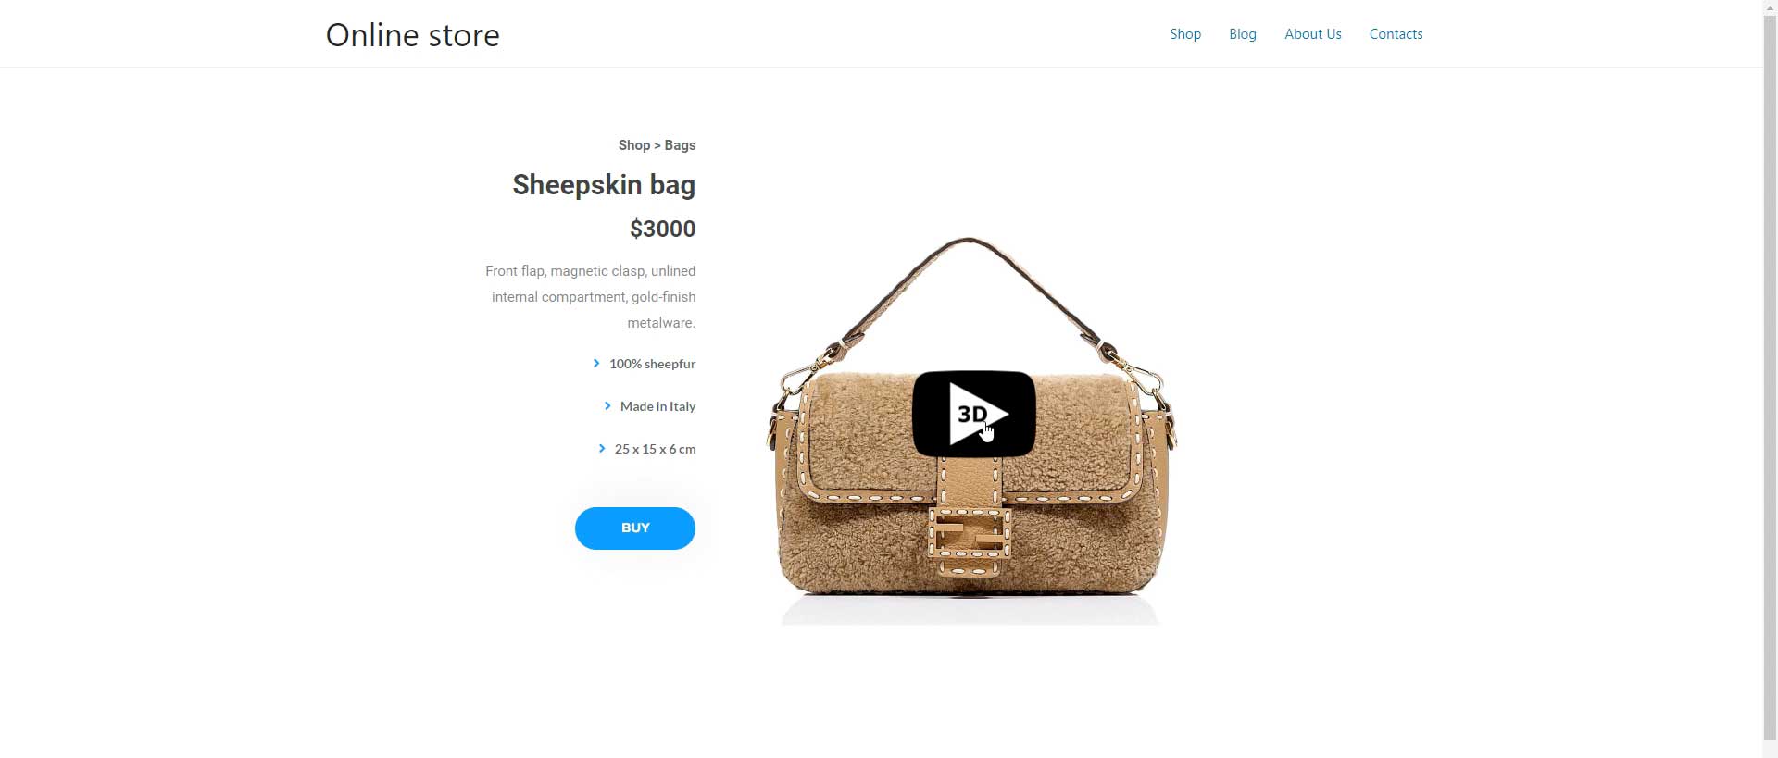
Task: Click chevron icon beside 100% sheepfur
Action: (596, 364)
